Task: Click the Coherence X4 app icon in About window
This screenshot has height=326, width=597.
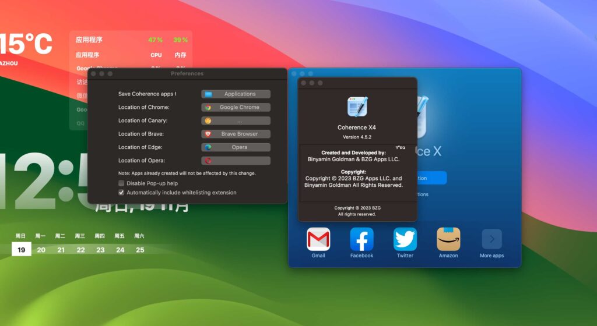Action: [357, 107]
